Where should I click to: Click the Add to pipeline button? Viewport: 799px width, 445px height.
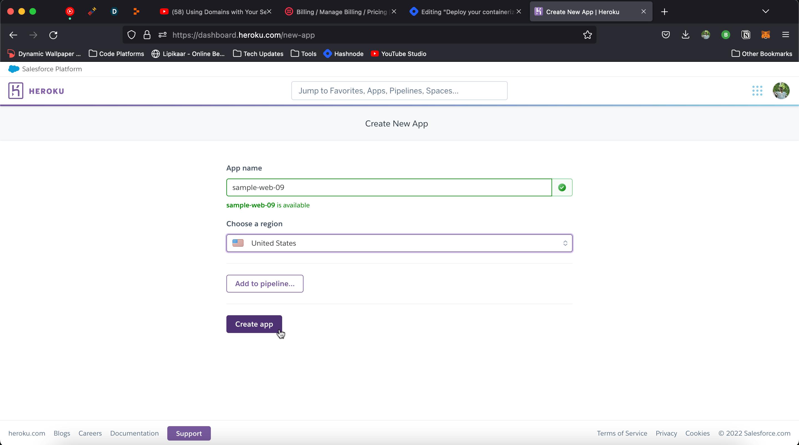[265, 284]
